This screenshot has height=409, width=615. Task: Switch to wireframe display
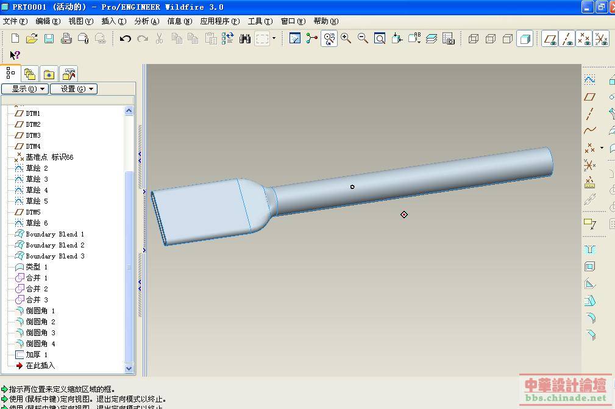coord(474,38)
